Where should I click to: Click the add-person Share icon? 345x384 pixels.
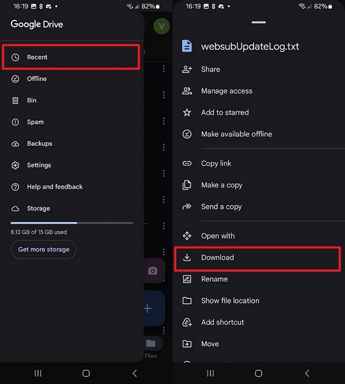coord(187,69)
